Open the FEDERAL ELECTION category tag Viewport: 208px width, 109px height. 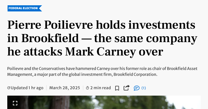25,8
